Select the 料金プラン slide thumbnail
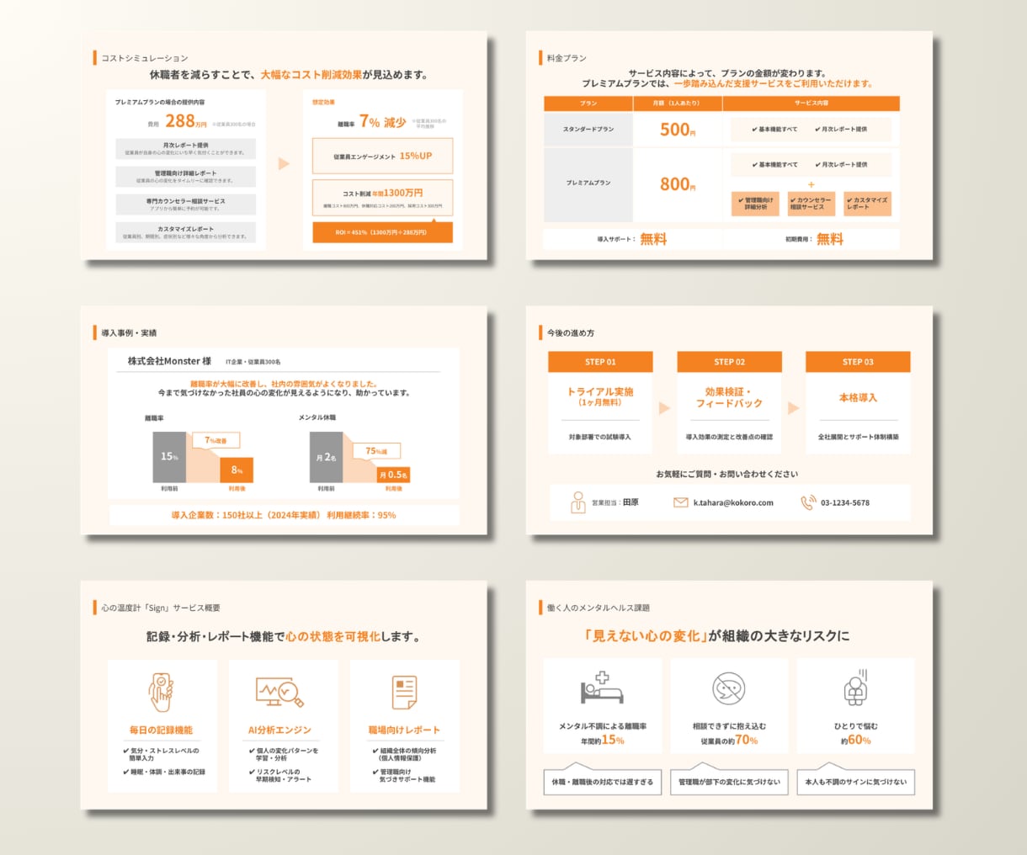 (729, 146)
